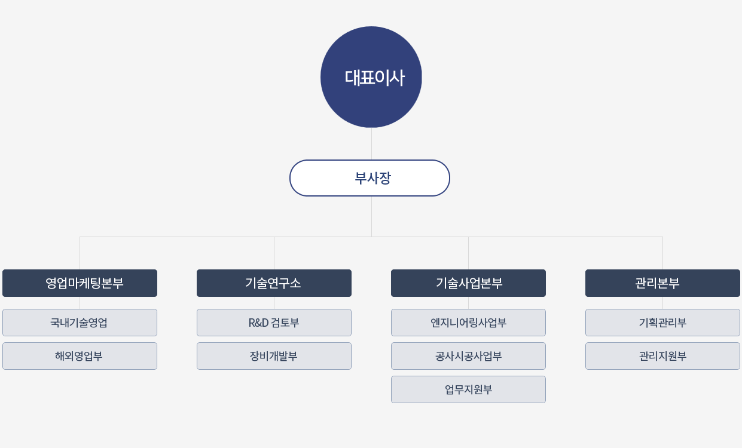742x448 pixels.
Task: Select the 기술사업본부 division header
Action: tap(468, 283)
